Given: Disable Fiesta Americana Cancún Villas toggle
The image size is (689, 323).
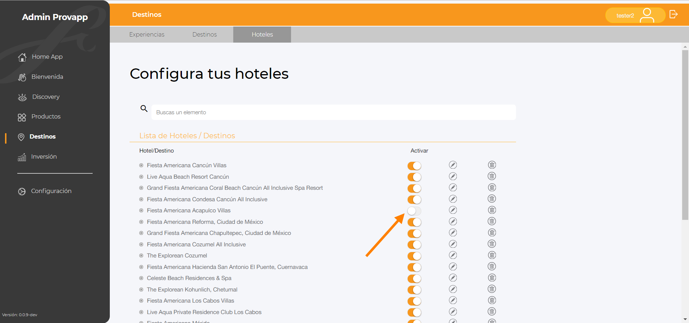Looking at the screenshot, I should 414,166.
